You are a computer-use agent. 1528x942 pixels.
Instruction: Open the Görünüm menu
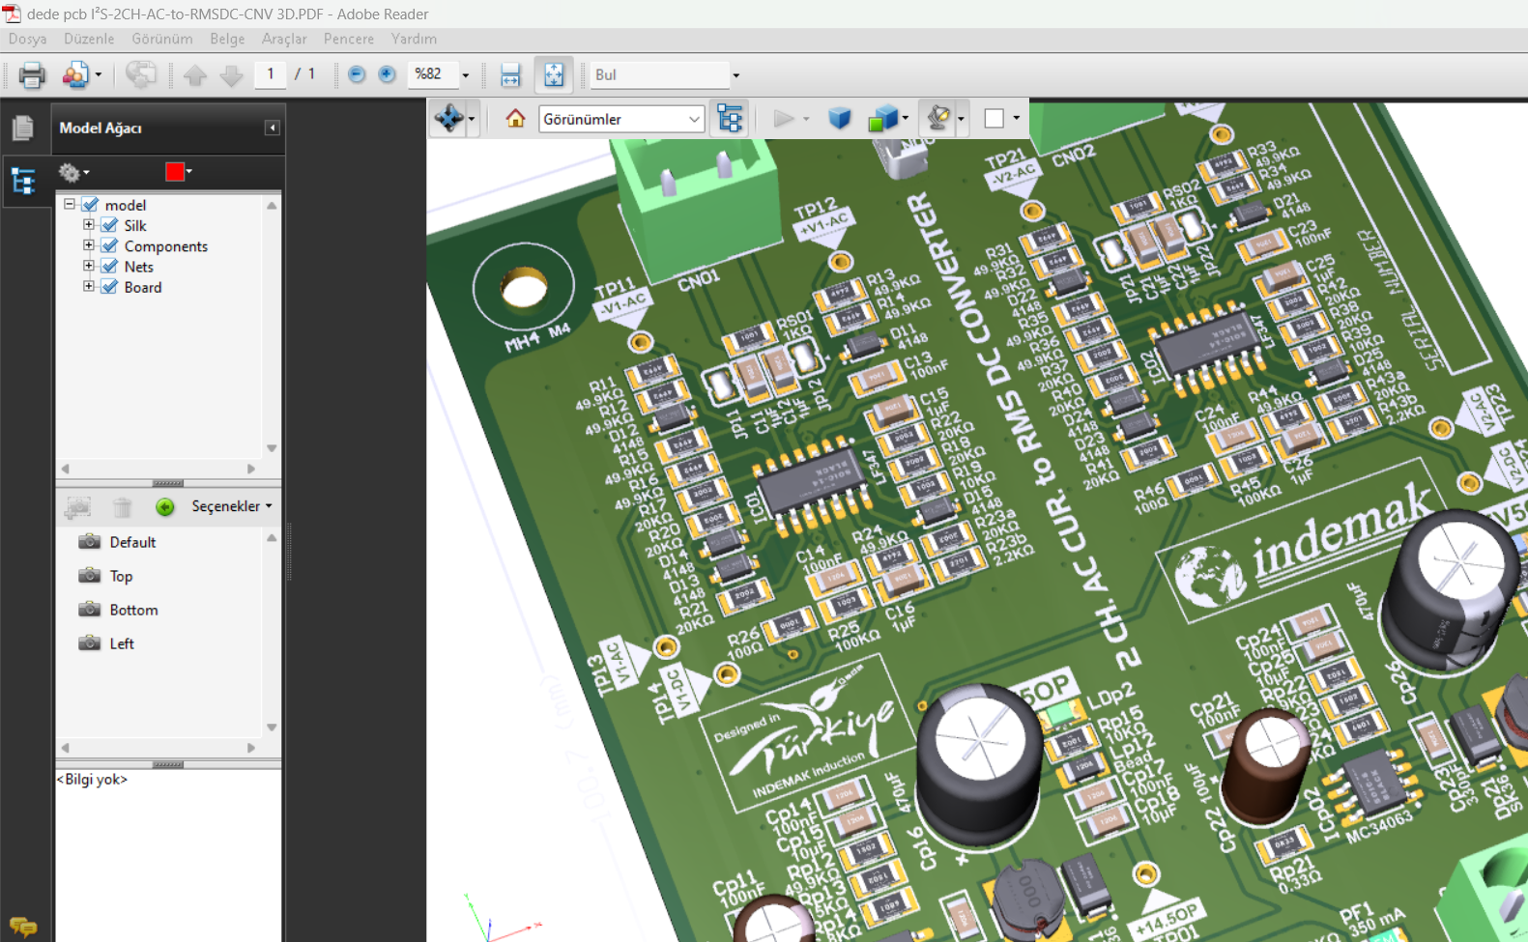click(x=161, y=39)
